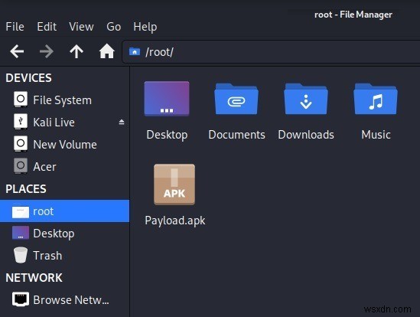Viewport: 420px width, 317px height.
Task: Select root folder icon under Places
Action: [x=21, y=211]
